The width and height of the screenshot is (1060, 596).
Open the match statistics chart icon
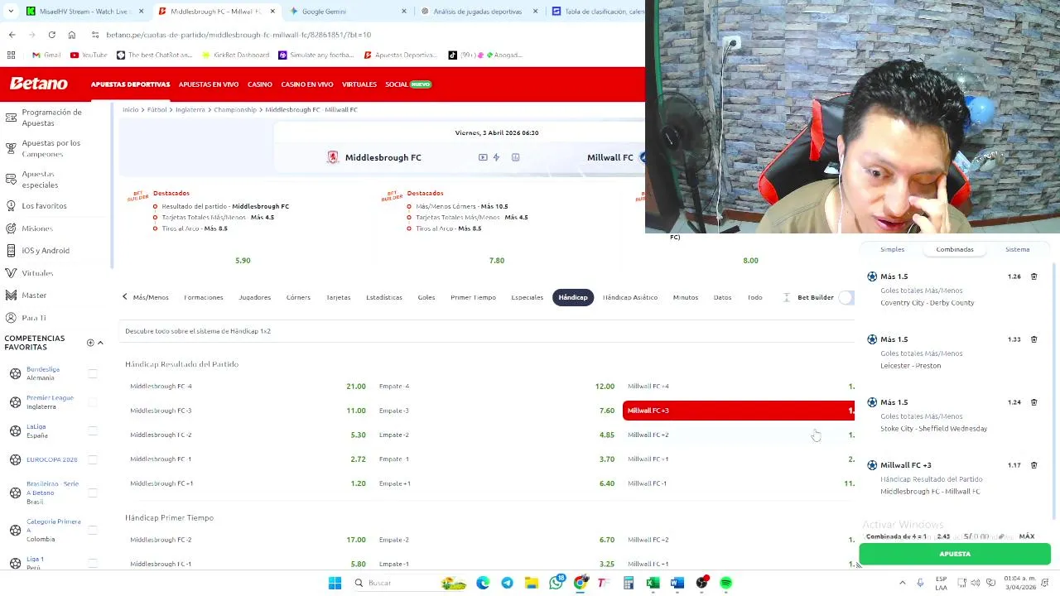coord(515,157)
